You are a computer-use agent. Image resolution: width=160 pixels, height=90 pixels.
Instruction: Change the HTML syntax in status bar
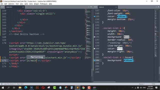[x=153, y=84]
